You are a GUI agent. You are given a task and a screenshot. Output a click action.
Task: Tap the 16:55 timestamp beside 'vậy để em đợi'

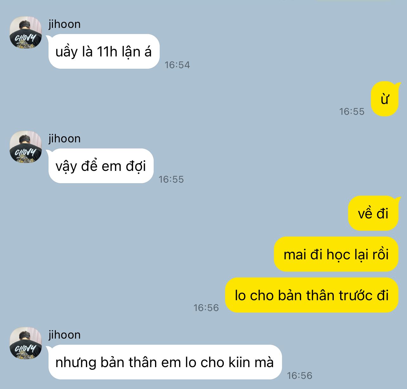point(171,179)
